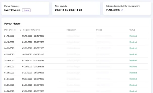The width and height of the screenshot is (153, 93).
Task: Toggle the sort arrow next to Date of issue
Action: [20, 30]
